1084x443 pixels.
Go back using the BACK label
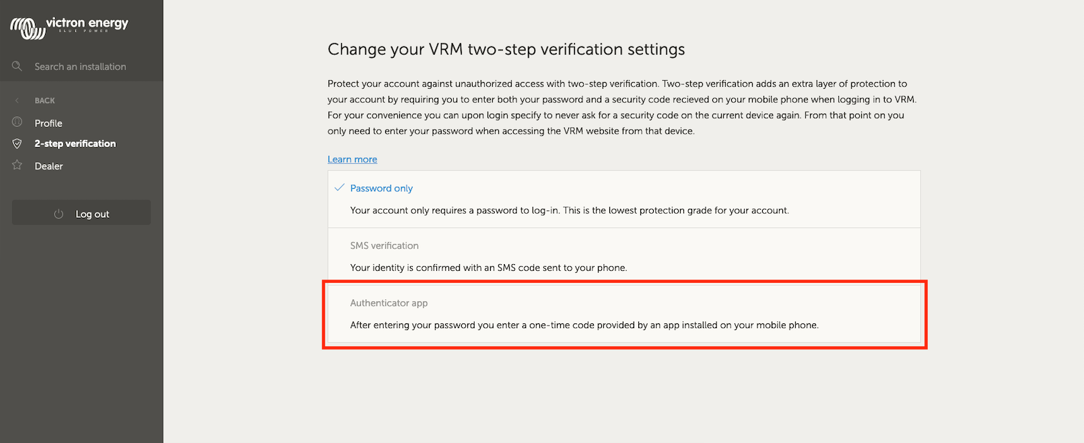click(44, 101)
